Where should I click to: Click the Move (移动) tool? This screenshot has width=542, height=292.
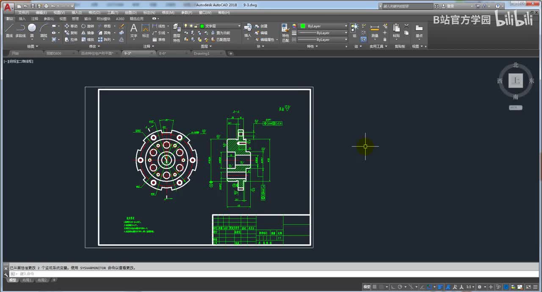coord(71,26)
